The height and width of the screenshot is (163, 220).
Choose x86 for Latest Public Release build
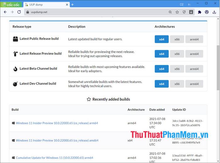pyautogui.click(x=177, y=39)
